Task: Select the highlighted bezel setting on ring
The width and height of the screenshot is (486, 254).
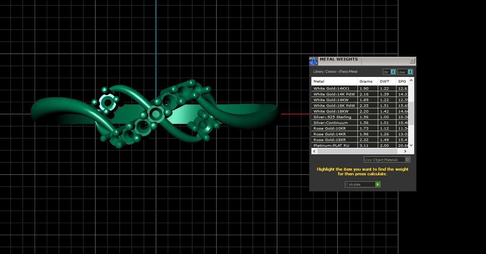Action: (x=107, y=103)
